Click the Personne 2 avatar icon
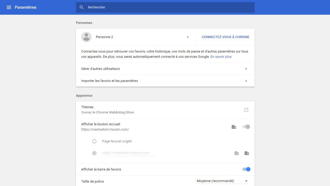 (86, 37)
